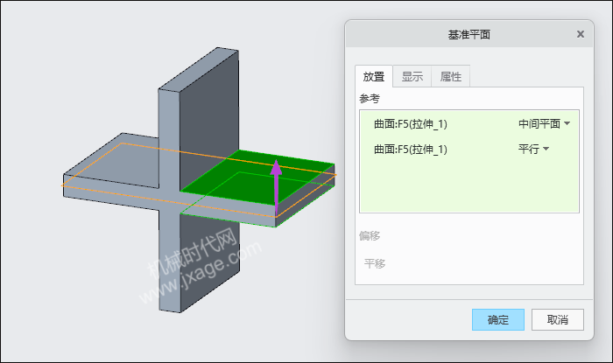The height and width of the screenshot is (363, 613).
Task: Switch to the 属性 tab
Action: coord(451,76)
